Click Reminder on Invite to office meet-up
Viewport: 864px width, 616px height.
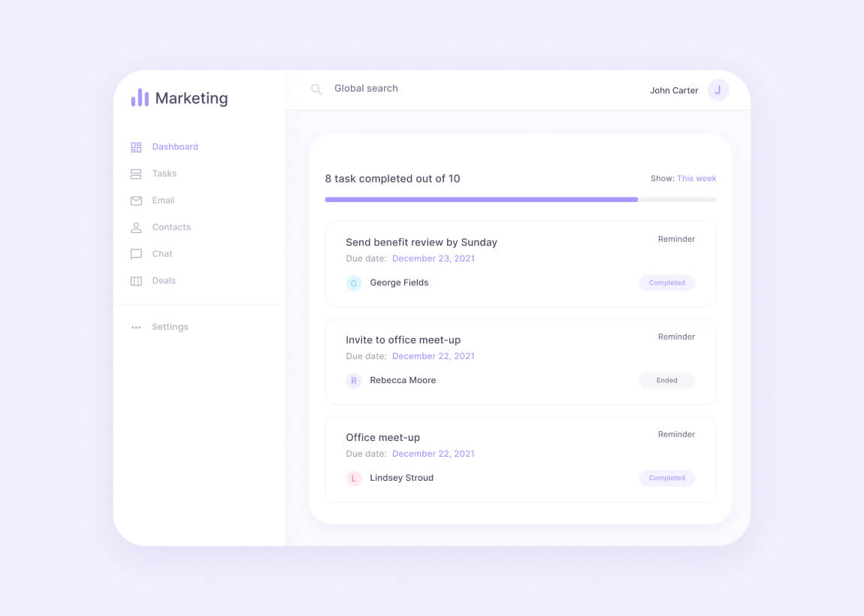coord(676,337)
